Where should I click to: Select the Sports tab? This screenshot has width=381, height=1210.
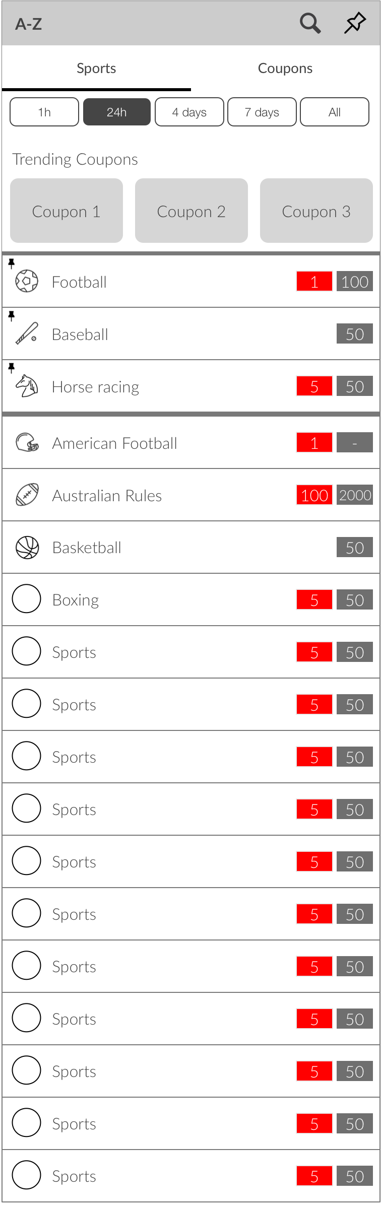tap(96, 69)
